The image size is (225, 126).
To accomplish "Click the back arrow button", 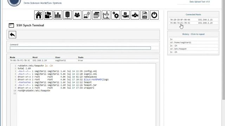I will click(x=12, y=35).
